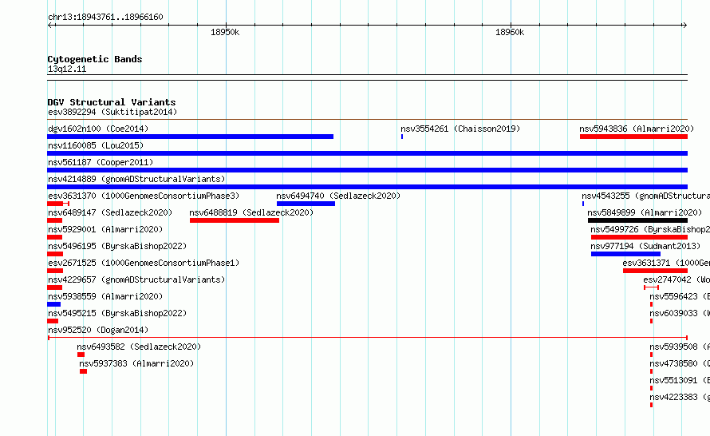This screenshot has width=710, height=436.
Task: Click the dgv1602n100 (Coe2014) variant label
Action: (x=98, y=129)
